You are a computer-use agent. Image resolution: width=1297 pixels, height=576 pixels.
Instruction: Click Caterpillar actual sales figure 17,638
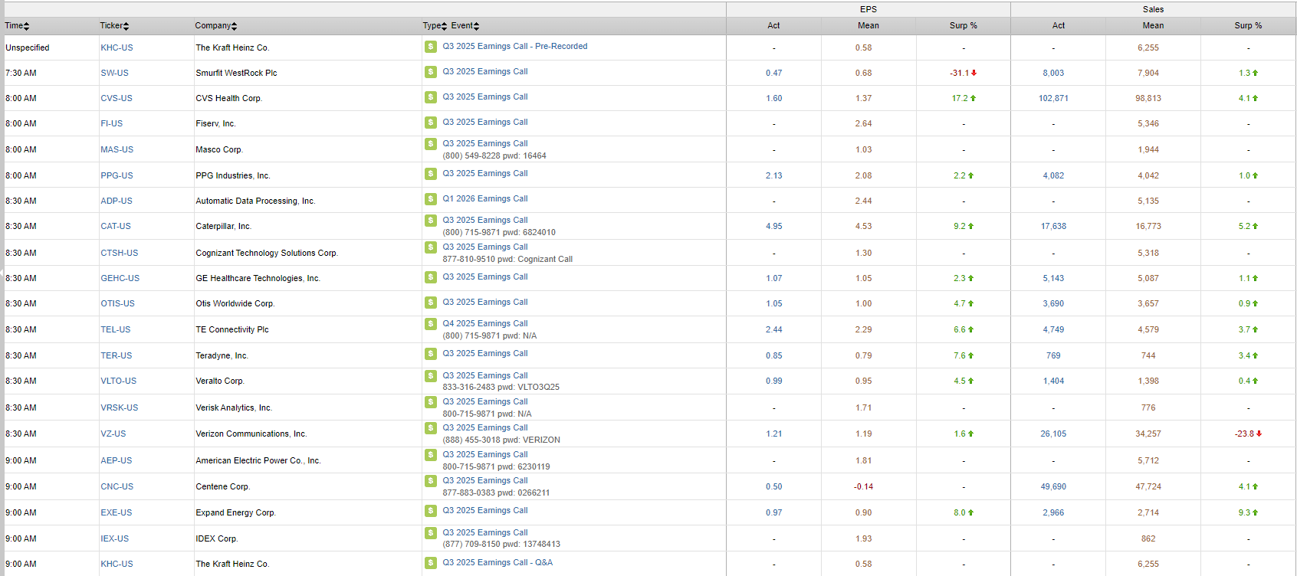tap(1053, 227)
